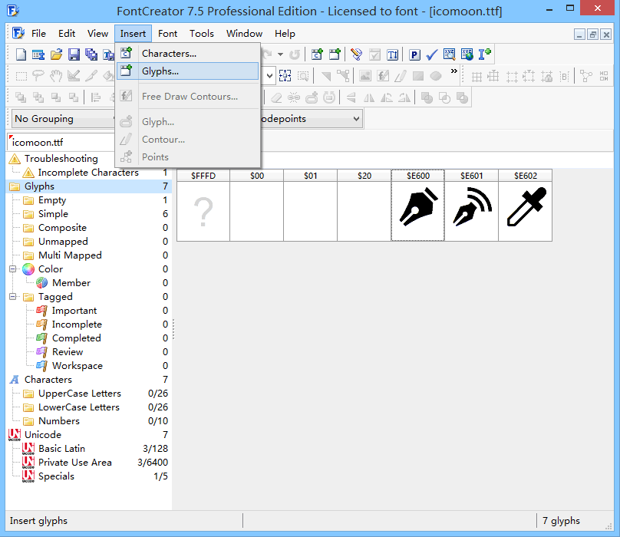Open the Tools menu
620x537 pixels.
point(202,34)
